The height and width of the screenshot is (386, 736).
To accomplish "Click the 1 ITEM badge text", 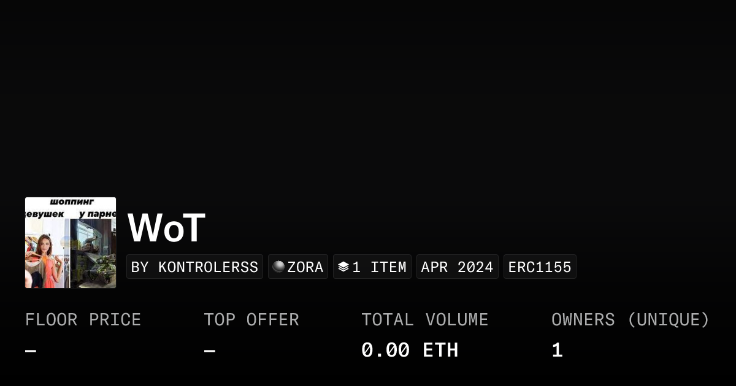I will (x=379, y=267).
